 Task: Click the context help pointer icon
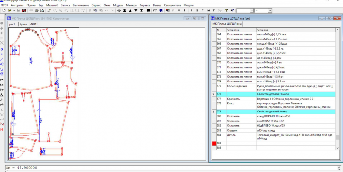(232, 10)
